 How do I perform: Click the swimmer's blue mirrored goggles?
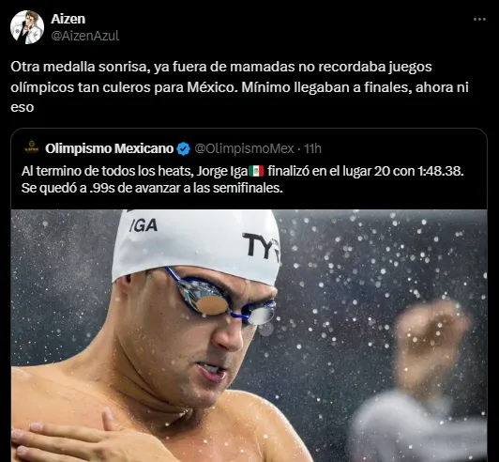(x=220, y=299)
